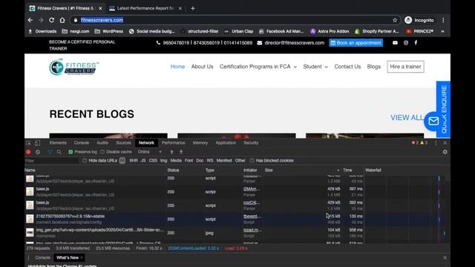
Task: Open the Application panel
Action: (226, 143)
